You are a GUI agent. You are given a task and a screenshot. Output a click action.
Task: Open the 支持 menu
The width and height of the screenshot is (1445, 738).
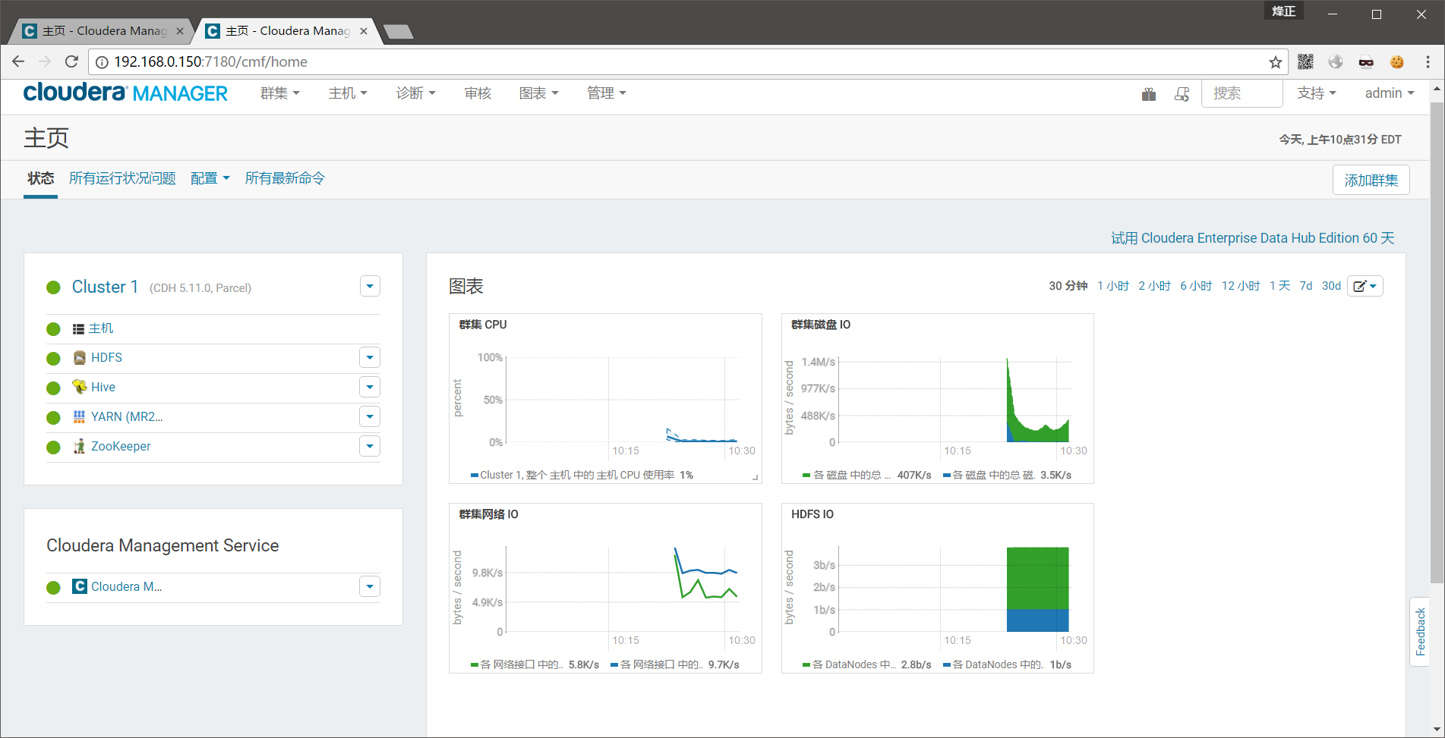click(x=1317, y=93)
